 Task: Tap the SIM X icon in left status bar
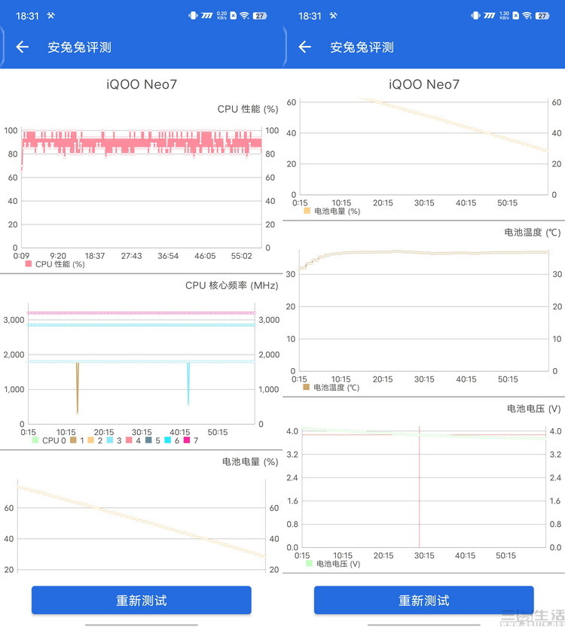coord(234,16)
